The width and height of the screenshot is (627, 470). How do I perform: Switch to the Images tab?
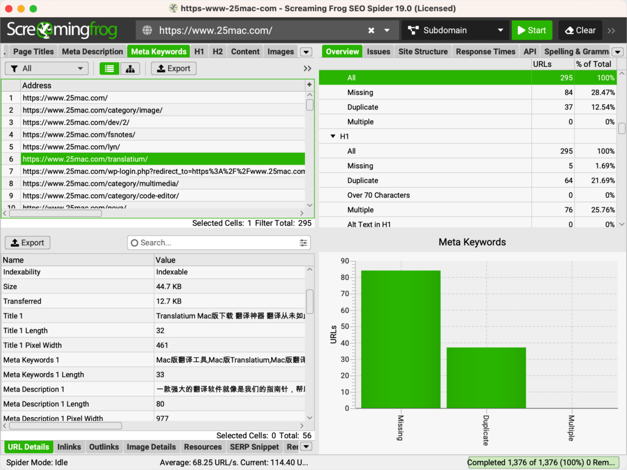[281, 51]
